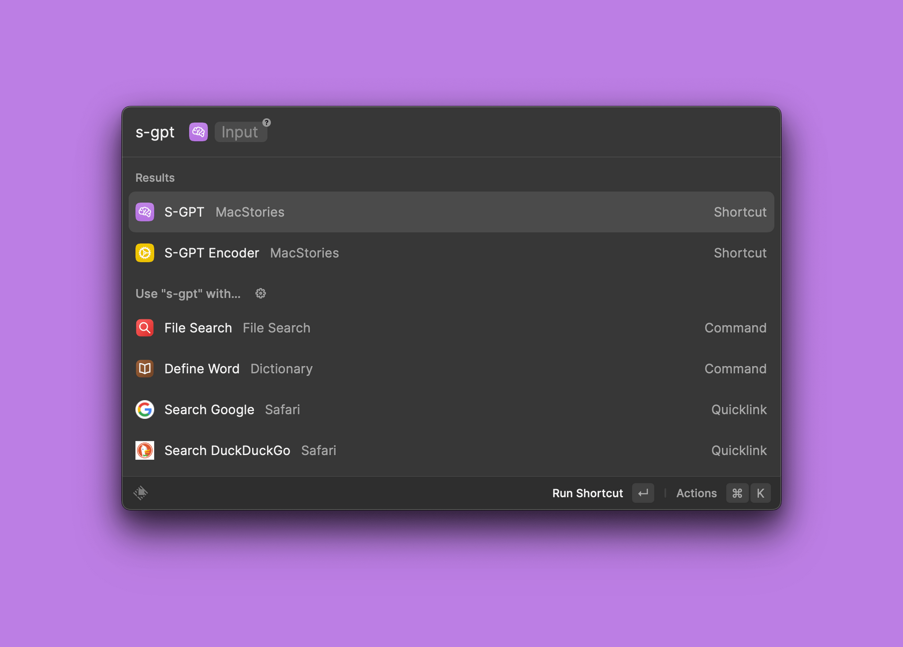The width and height of the screenshot is (903, 647).
Task: Expand the Input token dropdown
Action: (x=242, y=132)
